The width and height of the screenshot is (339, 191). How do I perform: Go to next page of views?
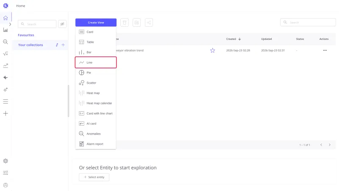pos(330,145)
